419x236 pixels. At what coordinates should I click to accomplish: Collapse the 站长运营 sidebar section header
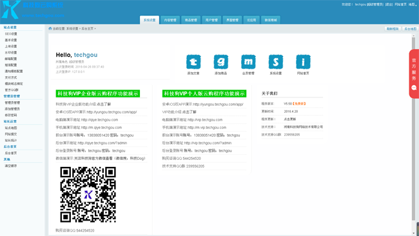pos(10,121)
